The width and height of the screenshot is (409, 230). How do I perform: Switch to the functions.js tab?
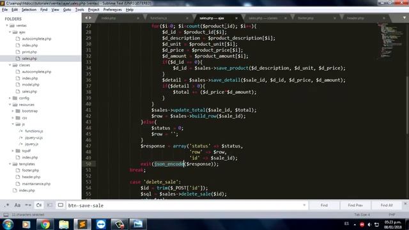(158, 19)
